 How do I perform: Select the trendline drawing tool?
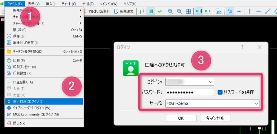(267, 12)
